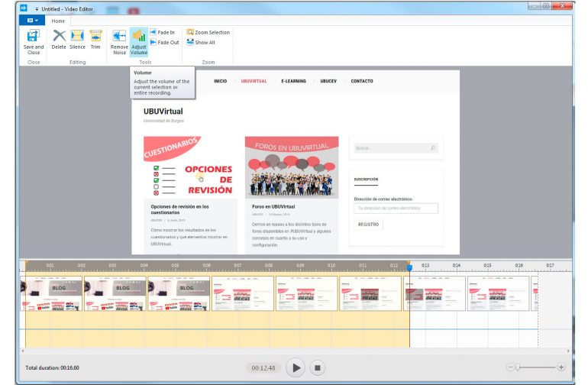Click the timeline zoom slider handle
This screenshot has height=385, width=588.
[518, 367]
